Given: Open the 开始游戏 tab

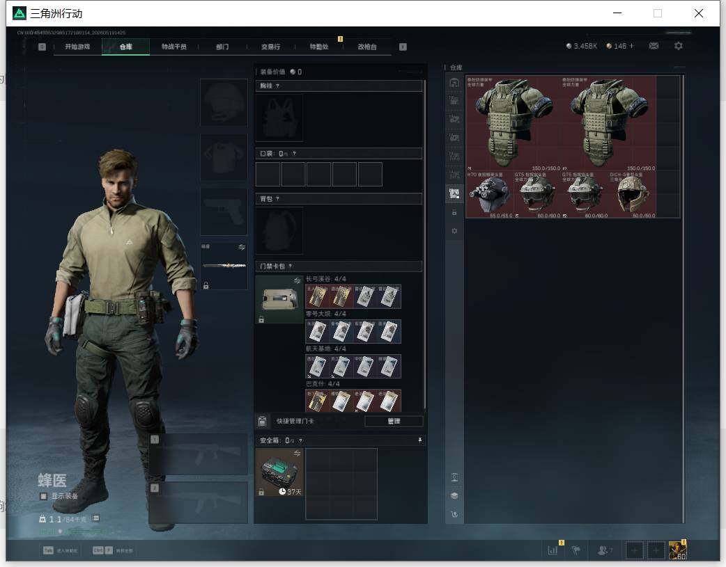Looking at the screenshot, I should (x=77, y=47).
